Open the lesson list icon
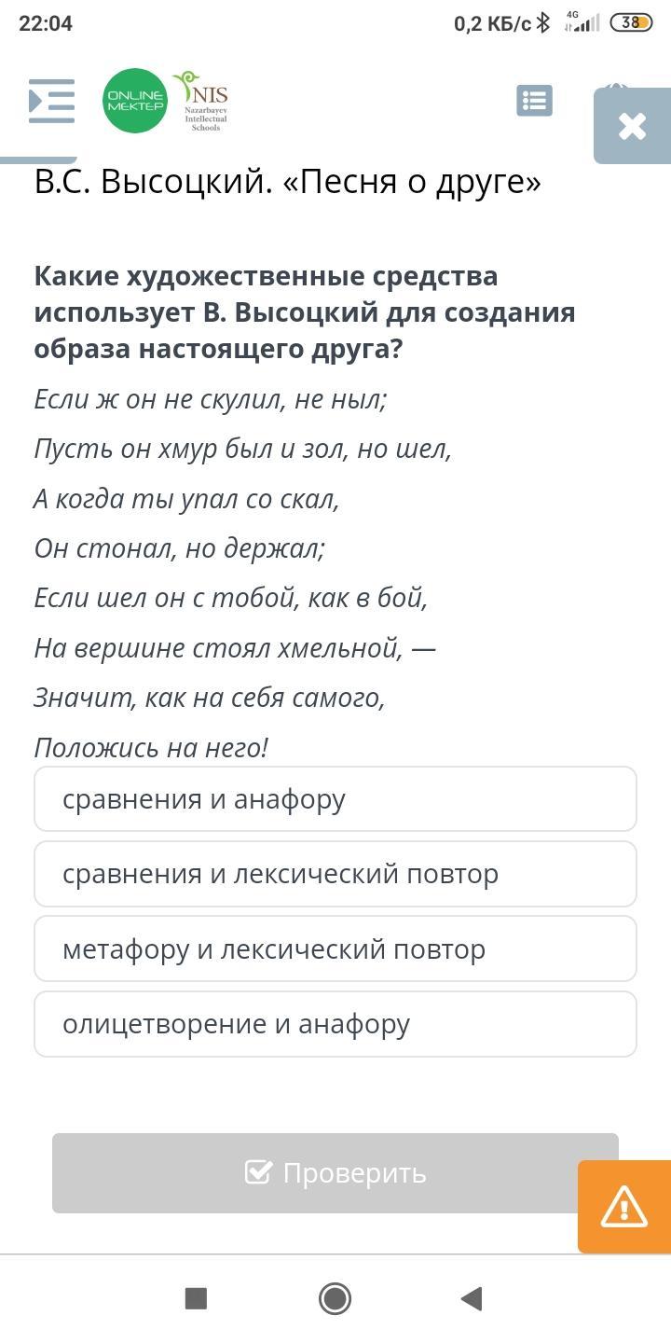 tap(534, 101)
